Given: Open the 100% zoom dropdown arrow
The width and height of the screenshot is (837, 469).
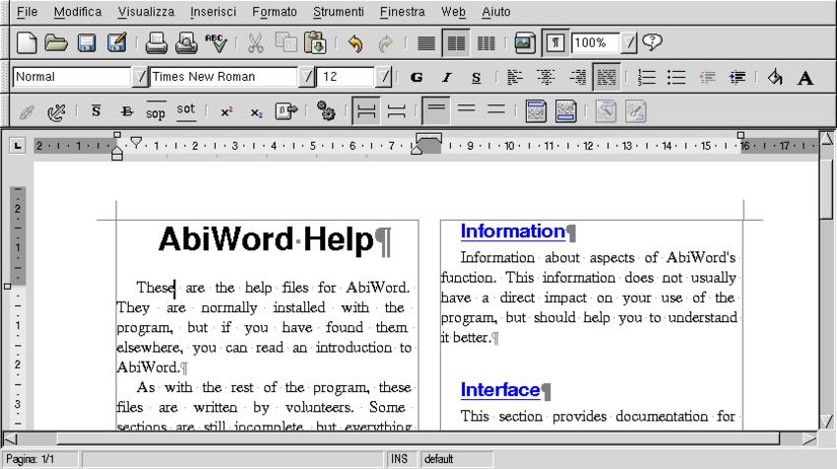Looking at the screenshot, I should (x=629, y=42).
